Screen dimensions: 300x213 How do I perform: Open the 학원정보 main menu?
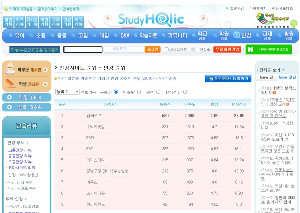224,36
